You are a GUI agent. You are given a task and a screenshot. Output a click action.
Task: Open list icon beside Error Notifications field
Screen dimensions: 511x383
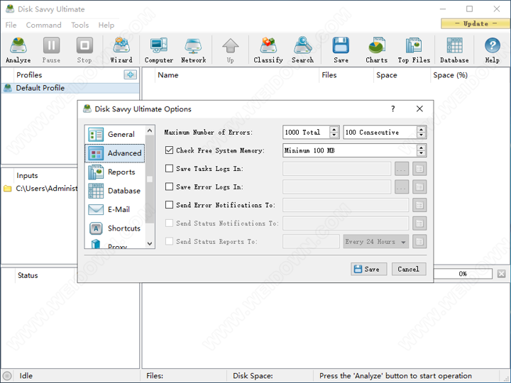(419, 205)
